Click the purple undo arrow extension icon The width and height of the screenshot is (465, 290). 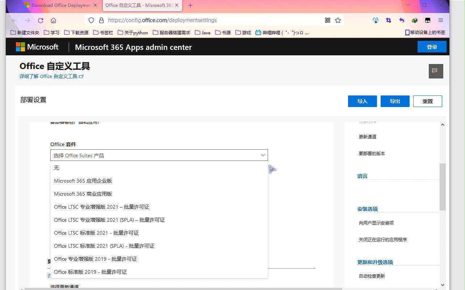[x=402, y=20]
